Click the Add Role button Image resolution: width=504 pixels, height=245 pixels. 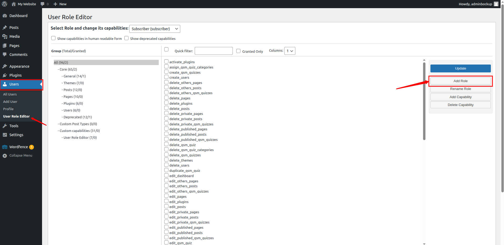460,81
